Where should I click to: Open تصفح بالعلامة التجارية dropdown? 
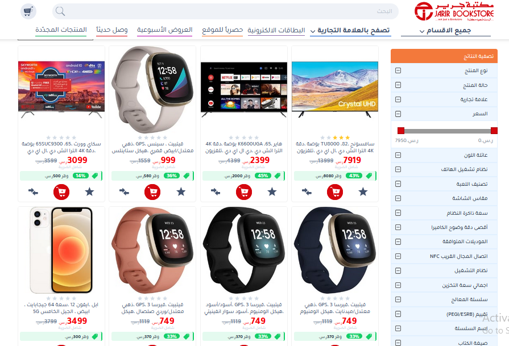coord(350,31)
